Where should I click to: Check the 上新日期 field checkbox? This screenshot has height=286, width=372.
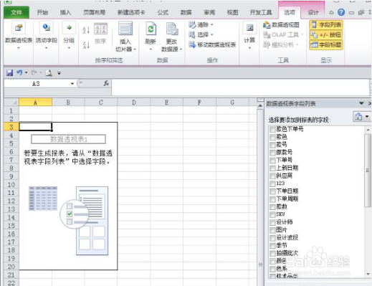pos(272,168)
